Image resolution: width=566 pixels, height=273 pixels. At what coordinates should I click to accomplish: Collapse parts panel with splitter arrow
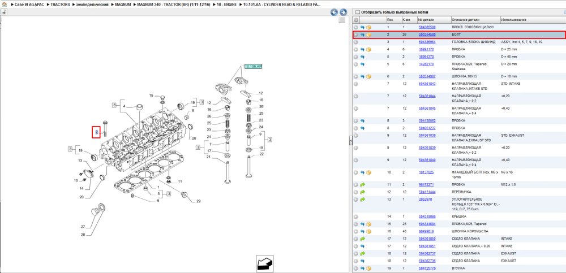tap(350, 141)
